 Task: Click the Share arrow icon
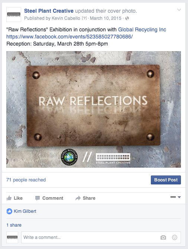78,198
